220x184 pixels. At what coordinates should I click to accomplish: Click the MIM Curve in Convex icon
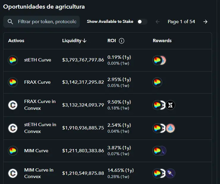13,173
